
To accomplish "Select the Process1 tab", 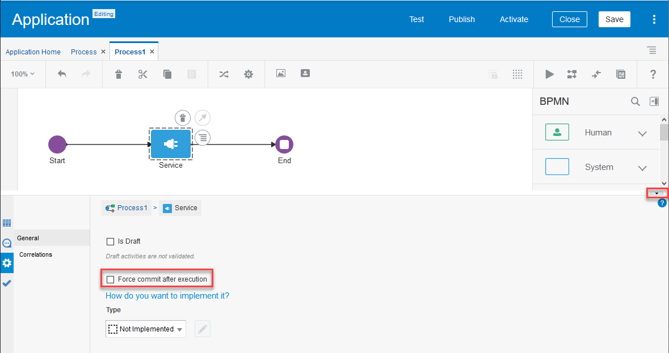I will click(130, 52).
